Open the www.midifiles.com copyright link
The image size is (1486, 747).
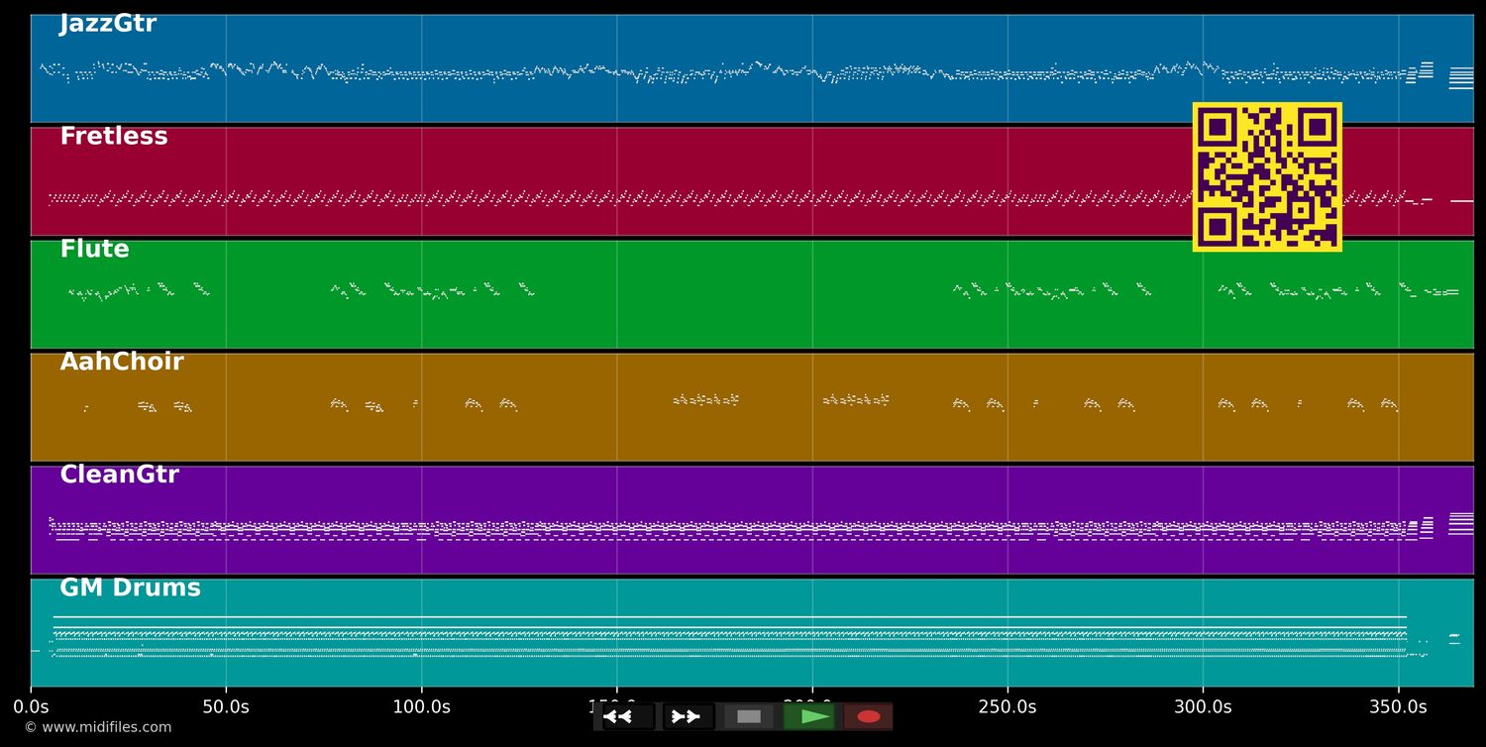point(98,727)
